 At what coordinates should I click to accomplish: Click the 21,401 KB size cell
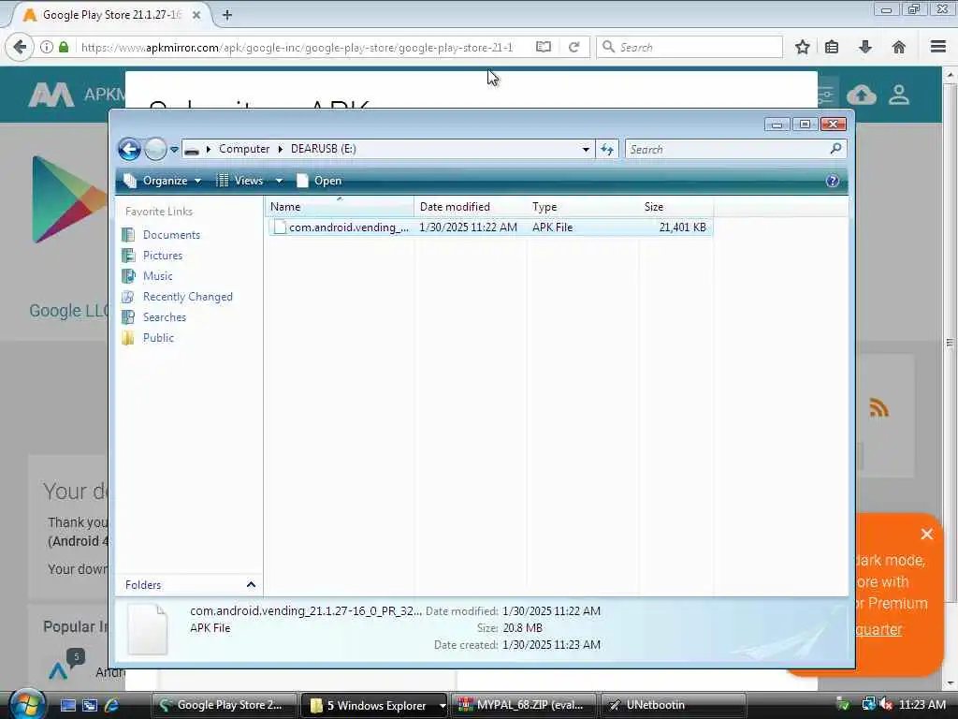point(682,227)
